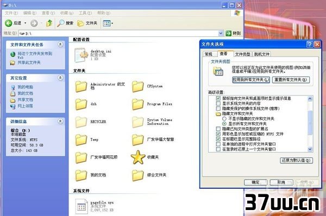Enable 隐藏已知文件类型的扩展名 checkbox
Screen dimensions: 326x216
pyautogui.click(x=218, y=129)
